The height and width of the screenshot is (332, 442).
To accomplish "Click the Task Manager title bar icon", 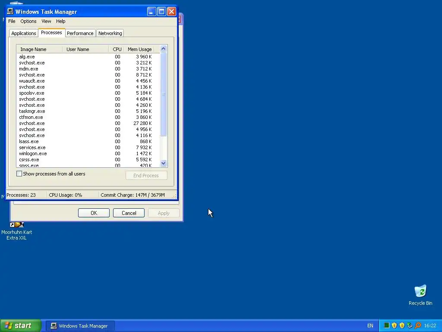I will (x=10, y=11).
